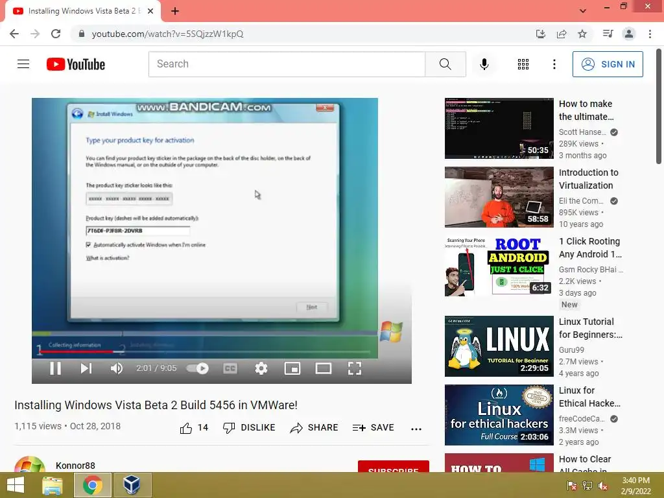
Task: Pause the video with the pause button
Action: (56, 368)
